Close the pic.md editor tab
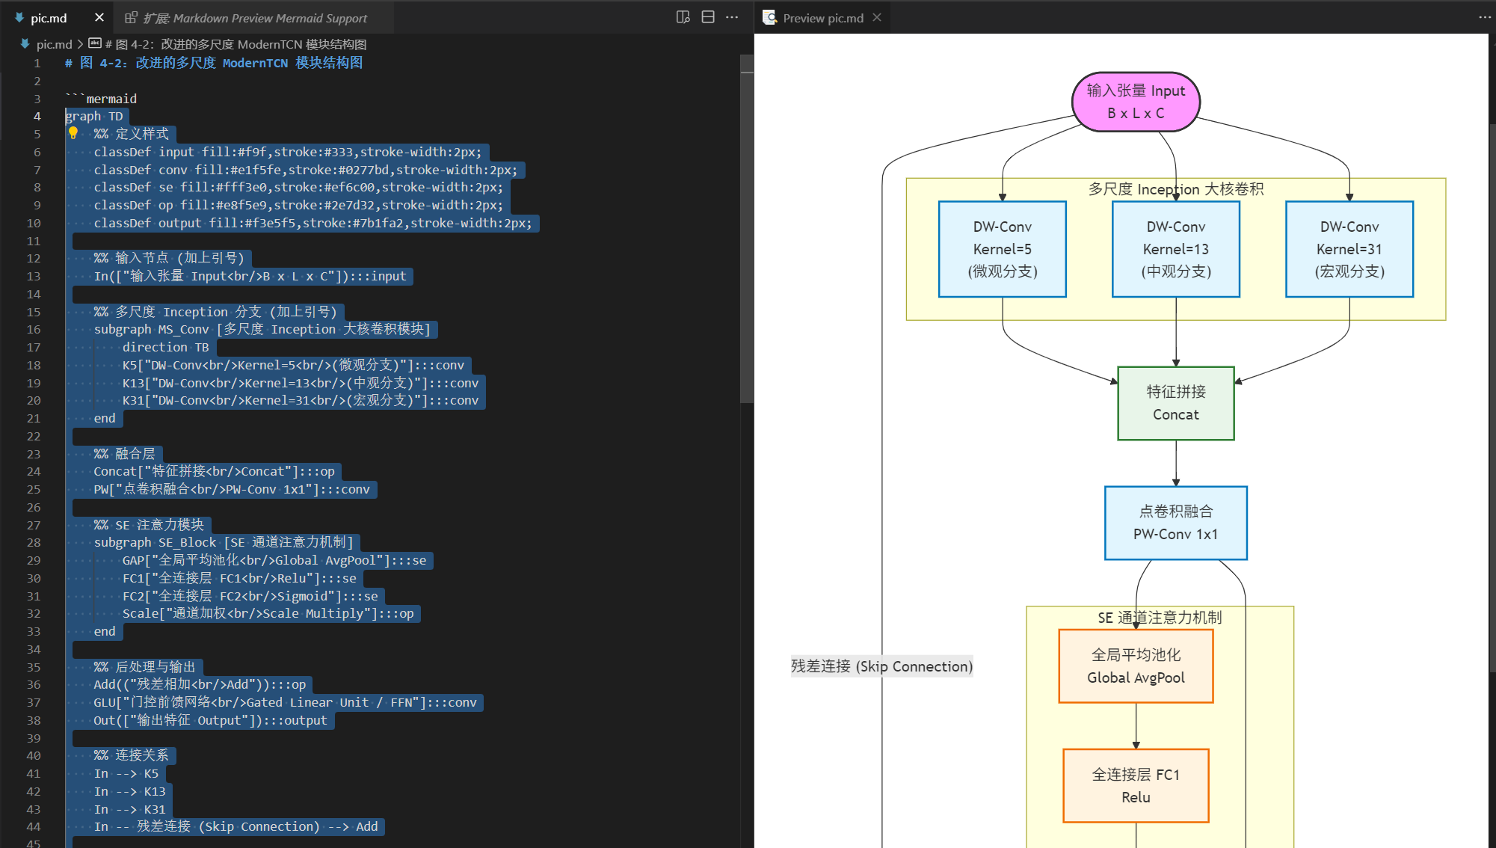This screenshot has width=1496, height=848. [99, 17]
